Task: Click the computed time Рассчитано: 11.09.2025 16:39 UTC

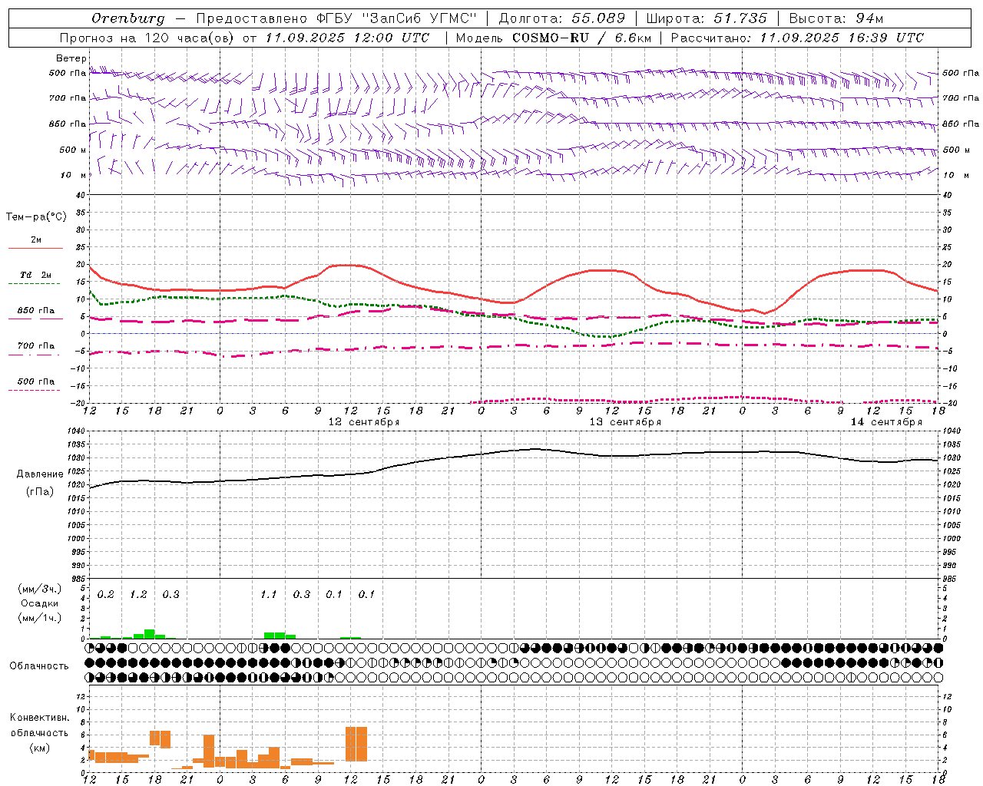Action: (797, 38)
